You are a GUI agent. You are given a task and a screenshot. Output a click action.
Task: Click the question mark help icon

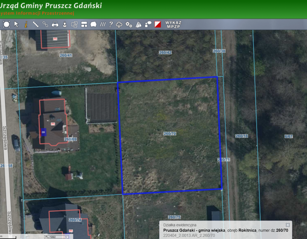tap(111, 24)
